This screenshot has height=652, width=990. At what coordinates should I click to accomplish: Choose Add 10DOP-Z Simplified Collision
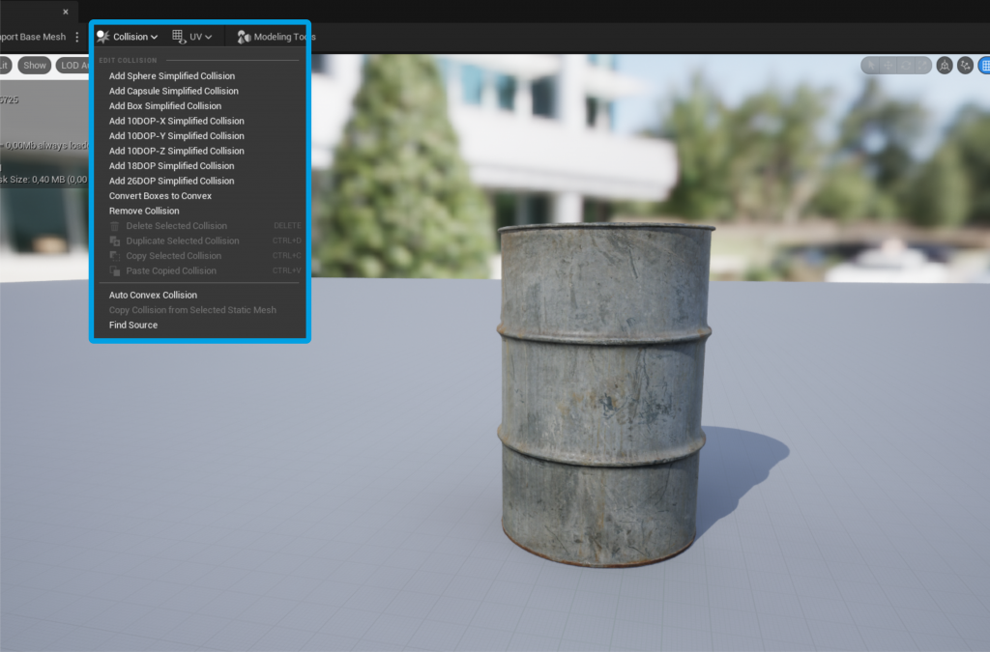(x=176, y=151)
